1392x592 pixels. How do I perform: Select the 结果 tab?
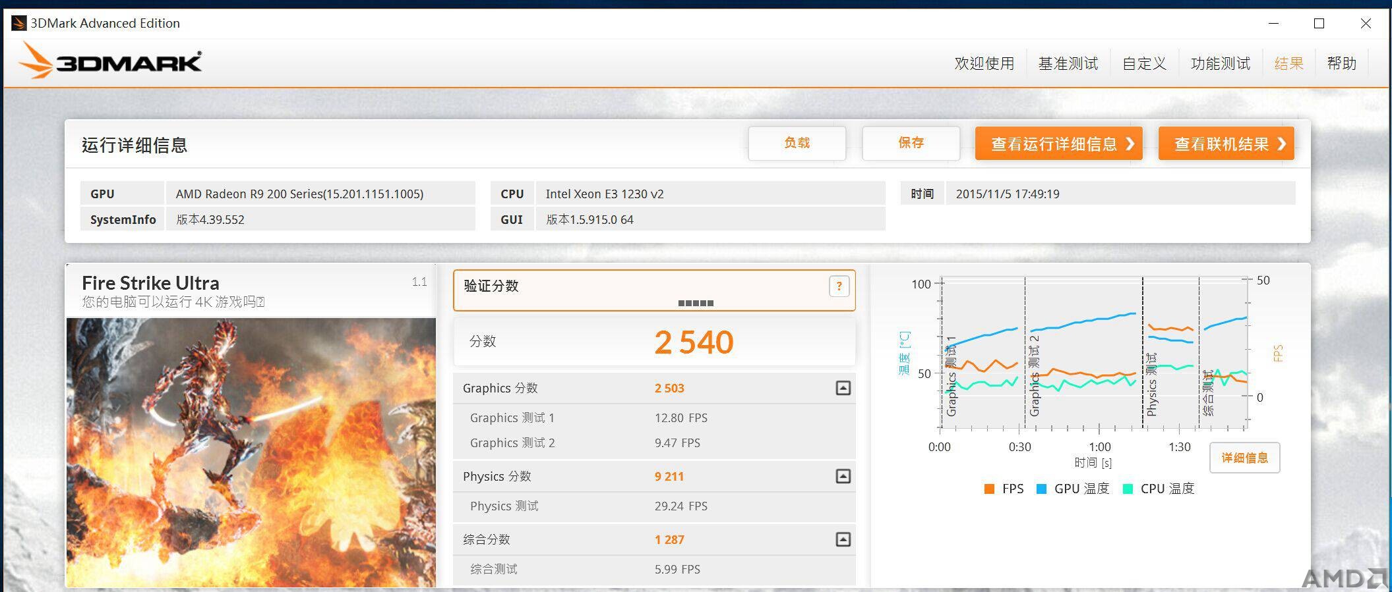coord(1288,64)
